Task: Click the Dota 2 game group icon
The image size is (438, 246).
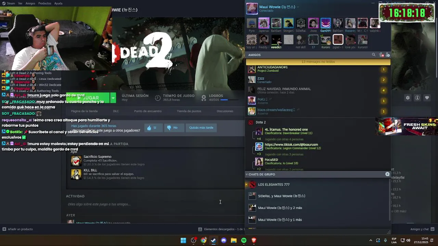Action: click(x=250, y=122)
